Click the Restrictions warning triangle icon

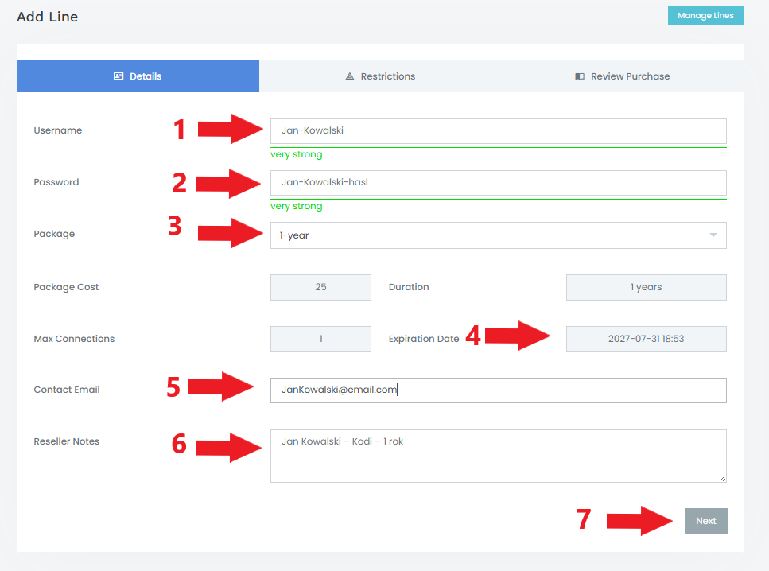click(350, 76)
